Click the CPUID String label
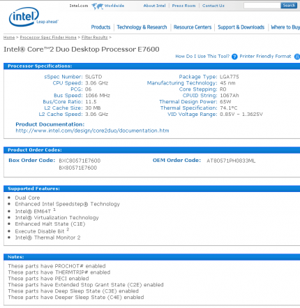Viewport: 300px width, 308px height. pos(200,96)
